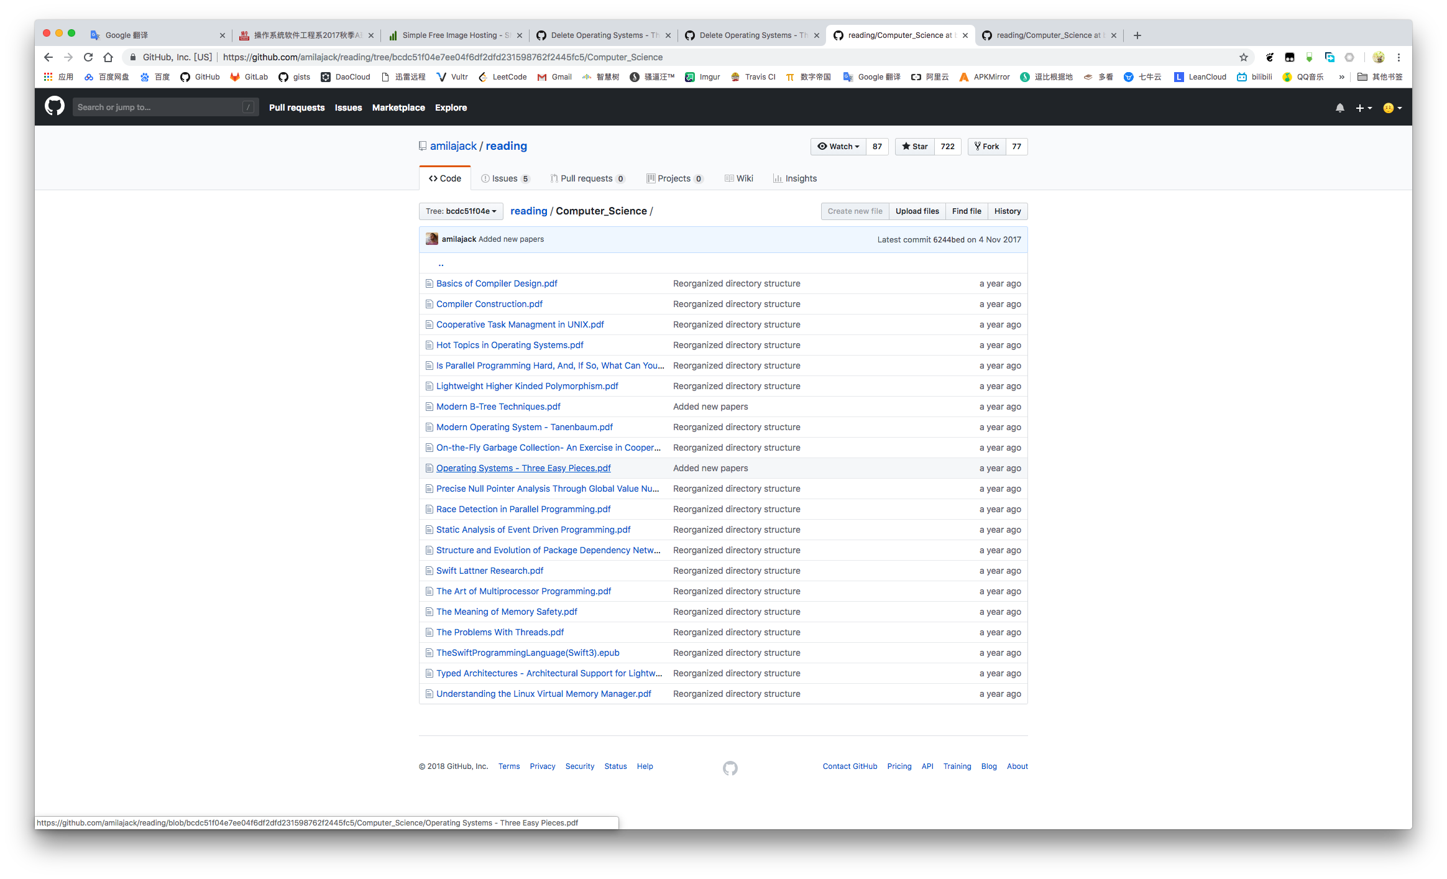The image size is (1447, 879).
Task: Open the Watch dropdown button
Action: point(838,147)
